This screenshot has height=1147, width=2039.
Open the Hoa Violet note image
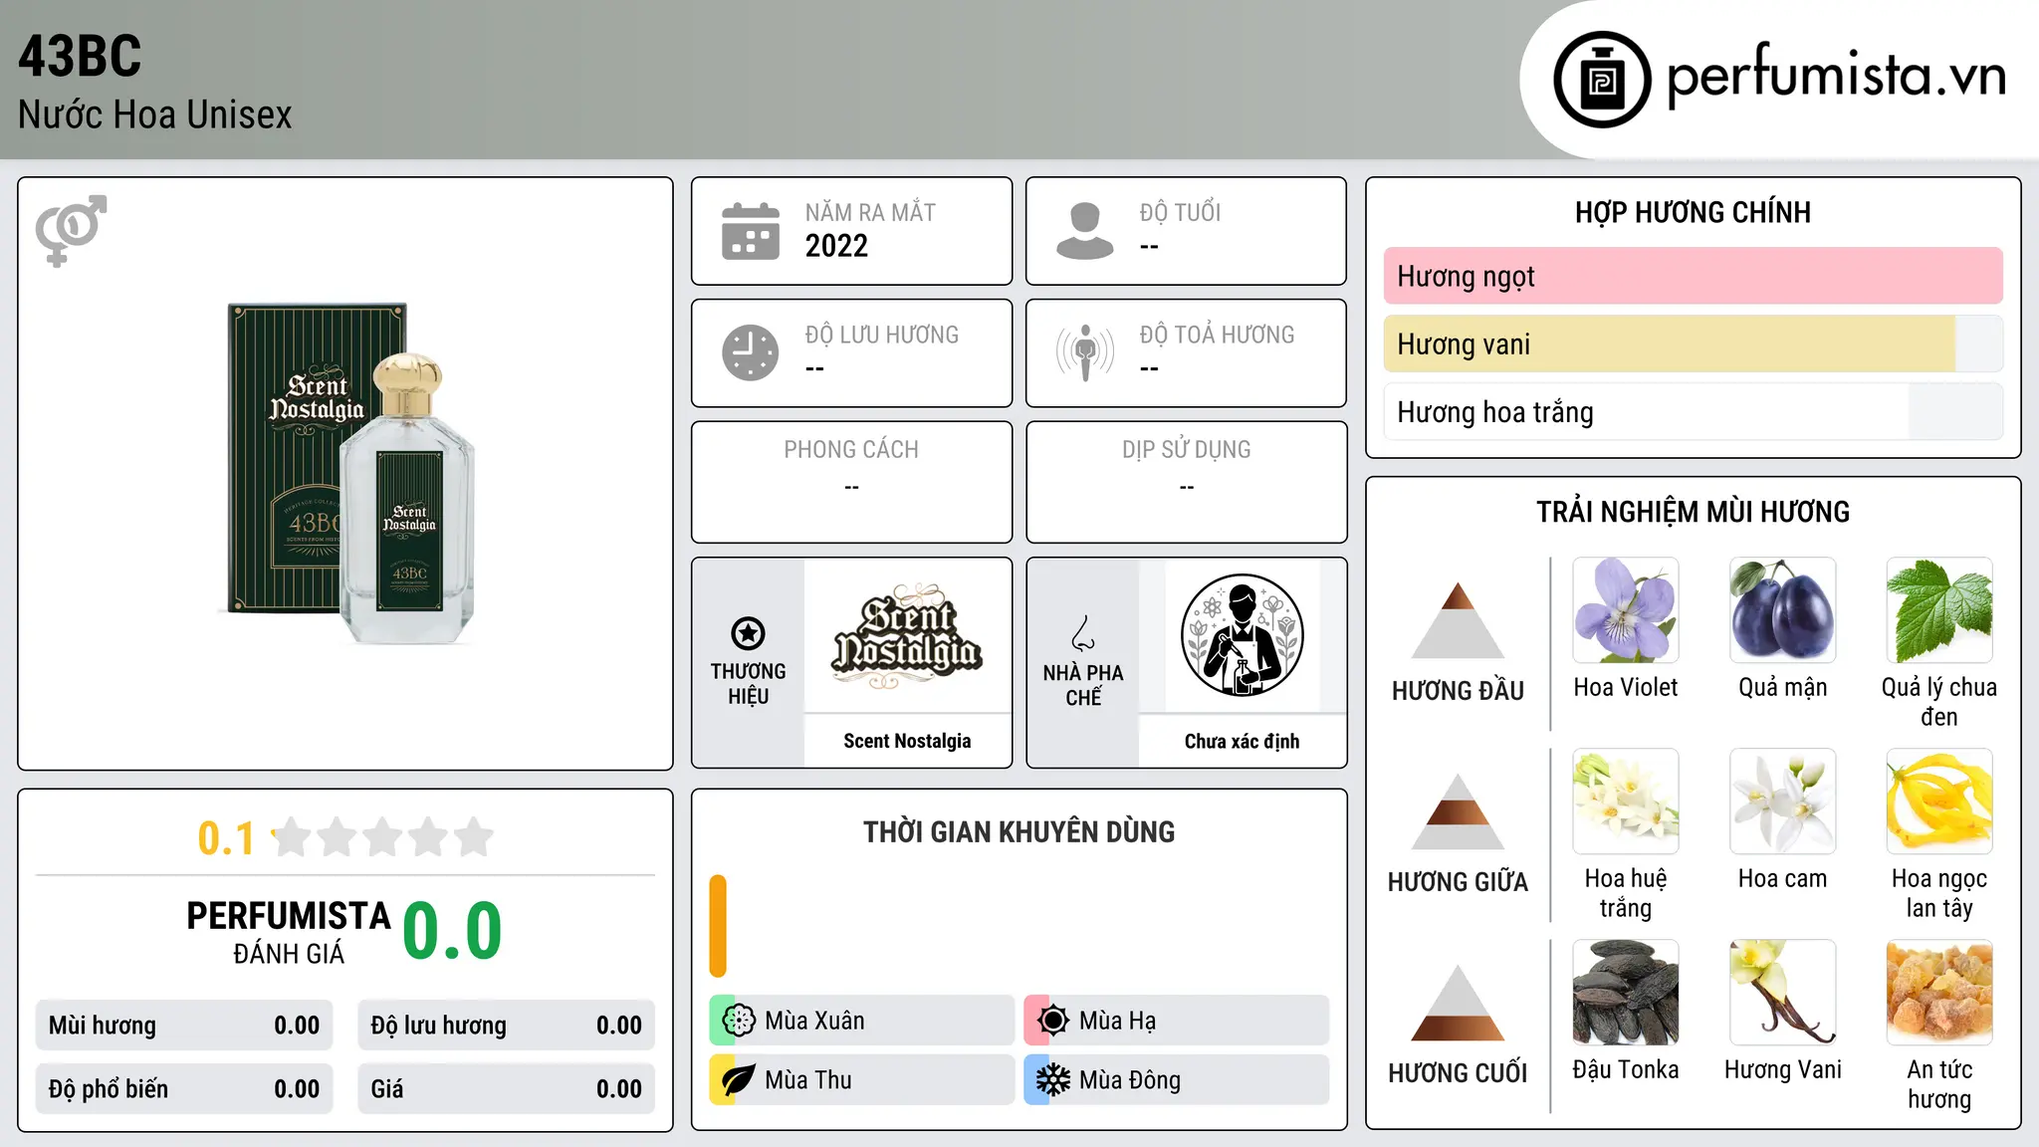click(x=1626, y=610)
